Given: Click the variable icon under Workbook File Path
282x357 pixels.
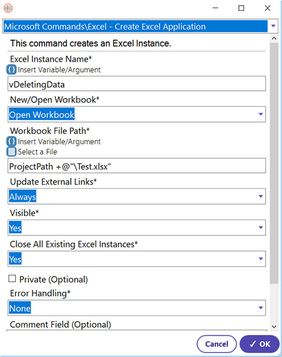Looking at the screenshot, I should pos(11,141).
